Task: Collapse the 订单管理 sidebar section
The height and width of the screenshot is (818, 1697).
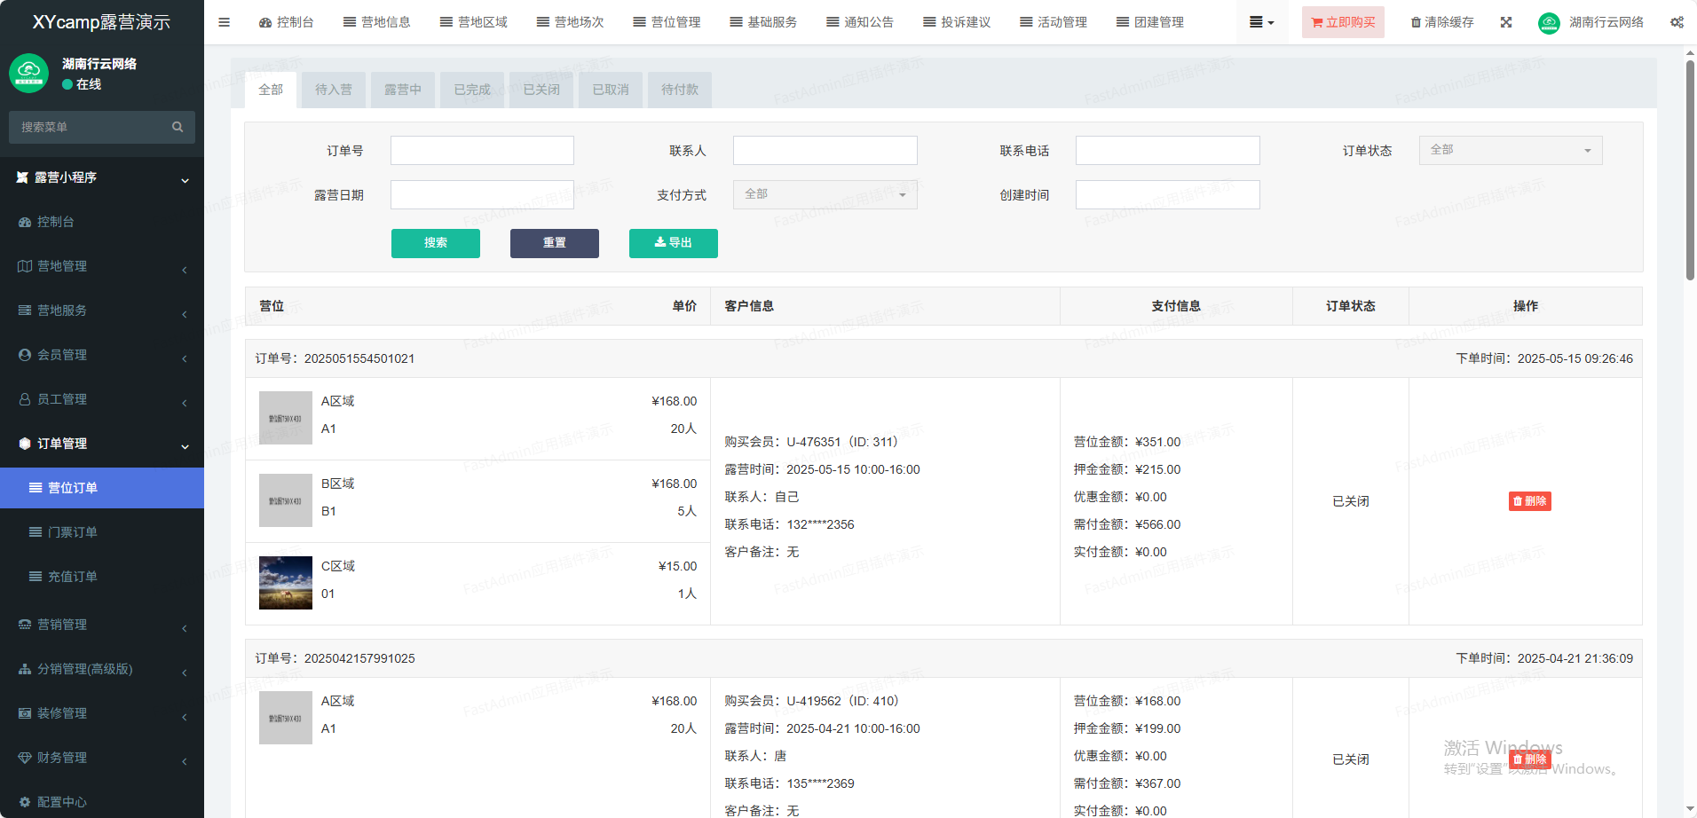Action: coord(101,444)
